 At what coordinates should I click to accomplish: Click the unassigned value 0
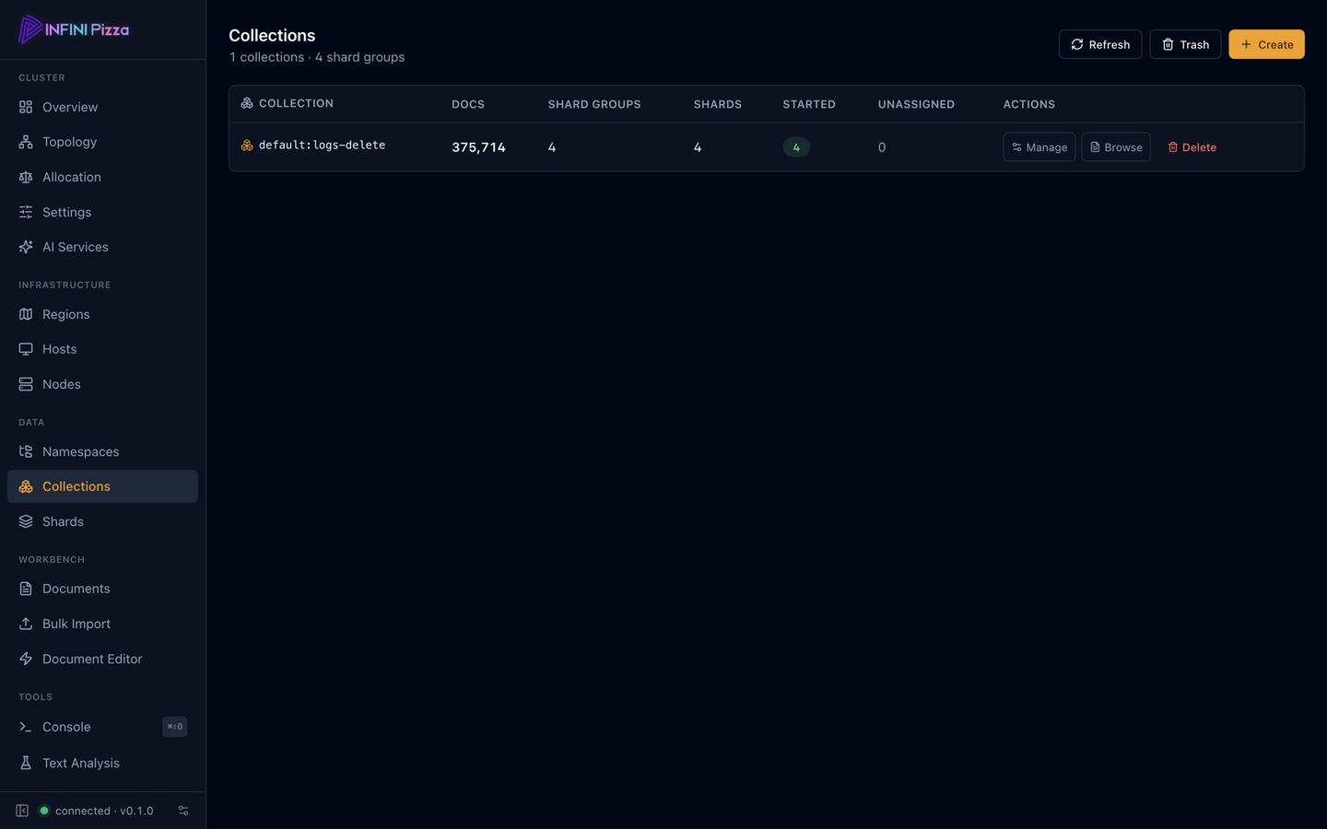tap(882, 147)
